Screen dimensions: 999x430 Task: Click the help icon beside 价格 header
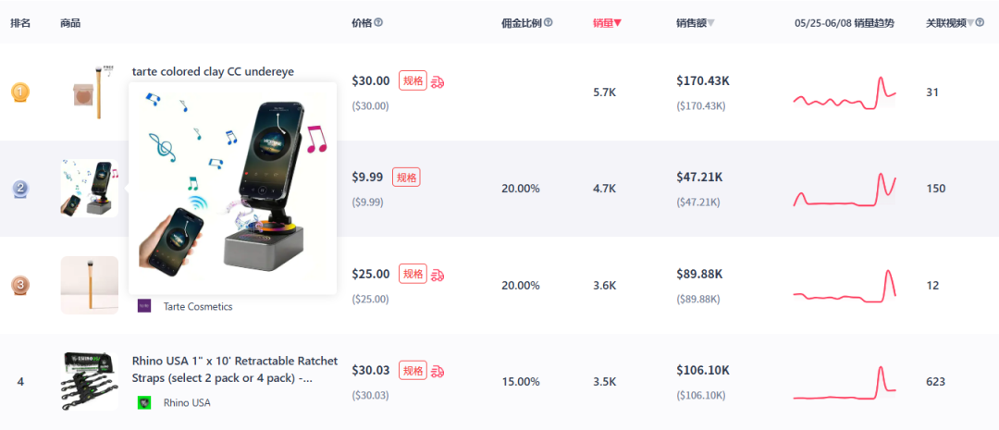(378, 23)
